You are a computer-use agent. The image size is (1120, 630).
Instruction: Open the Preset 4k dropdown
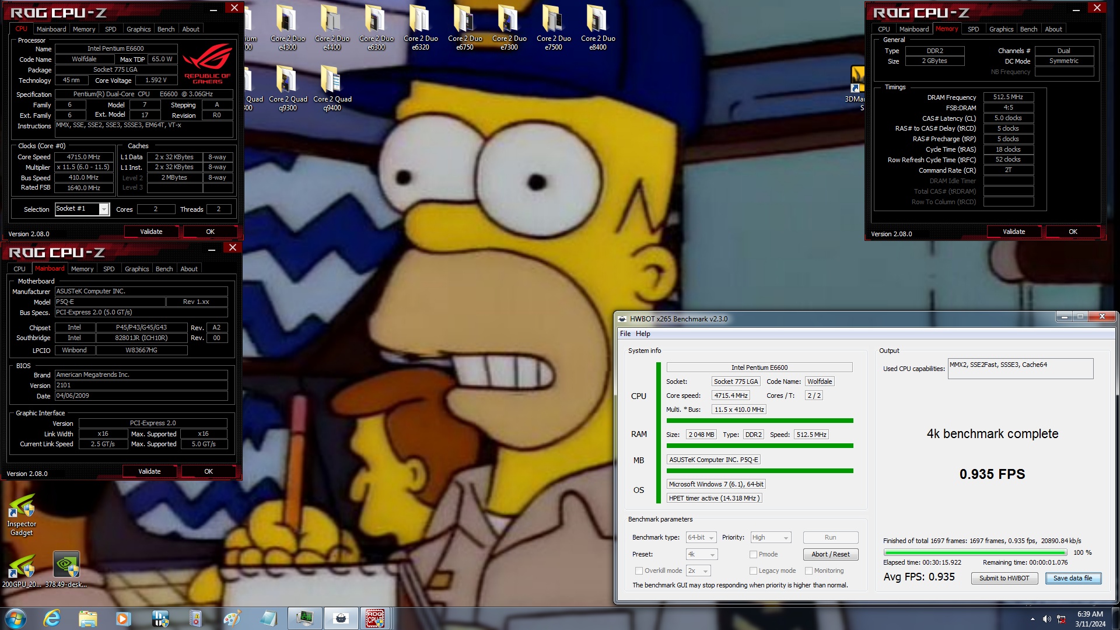click(x=702, y=554)
